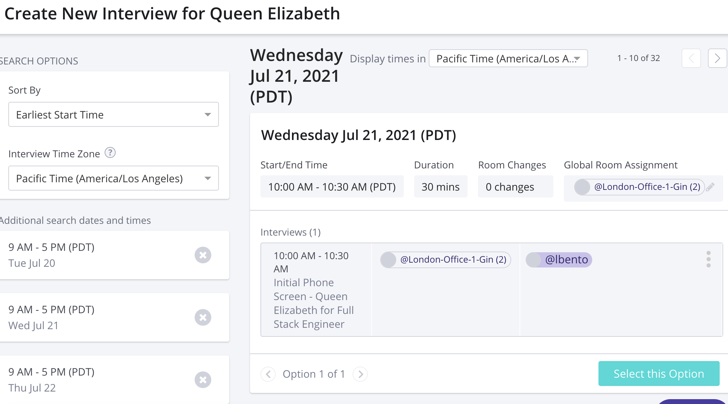The width and height of the screenshot is (728, 404).
Task: Go back an option with the left chevron
Action: [268, 374]
